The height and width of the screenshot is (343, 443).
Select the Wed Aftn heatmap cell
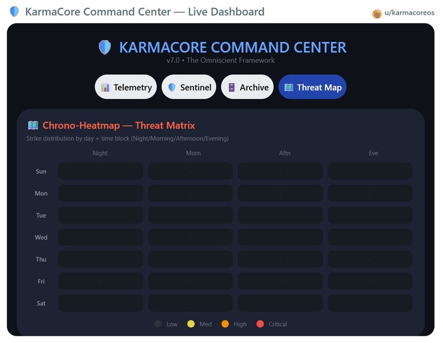pyautogui.click(x=280, y=237)
